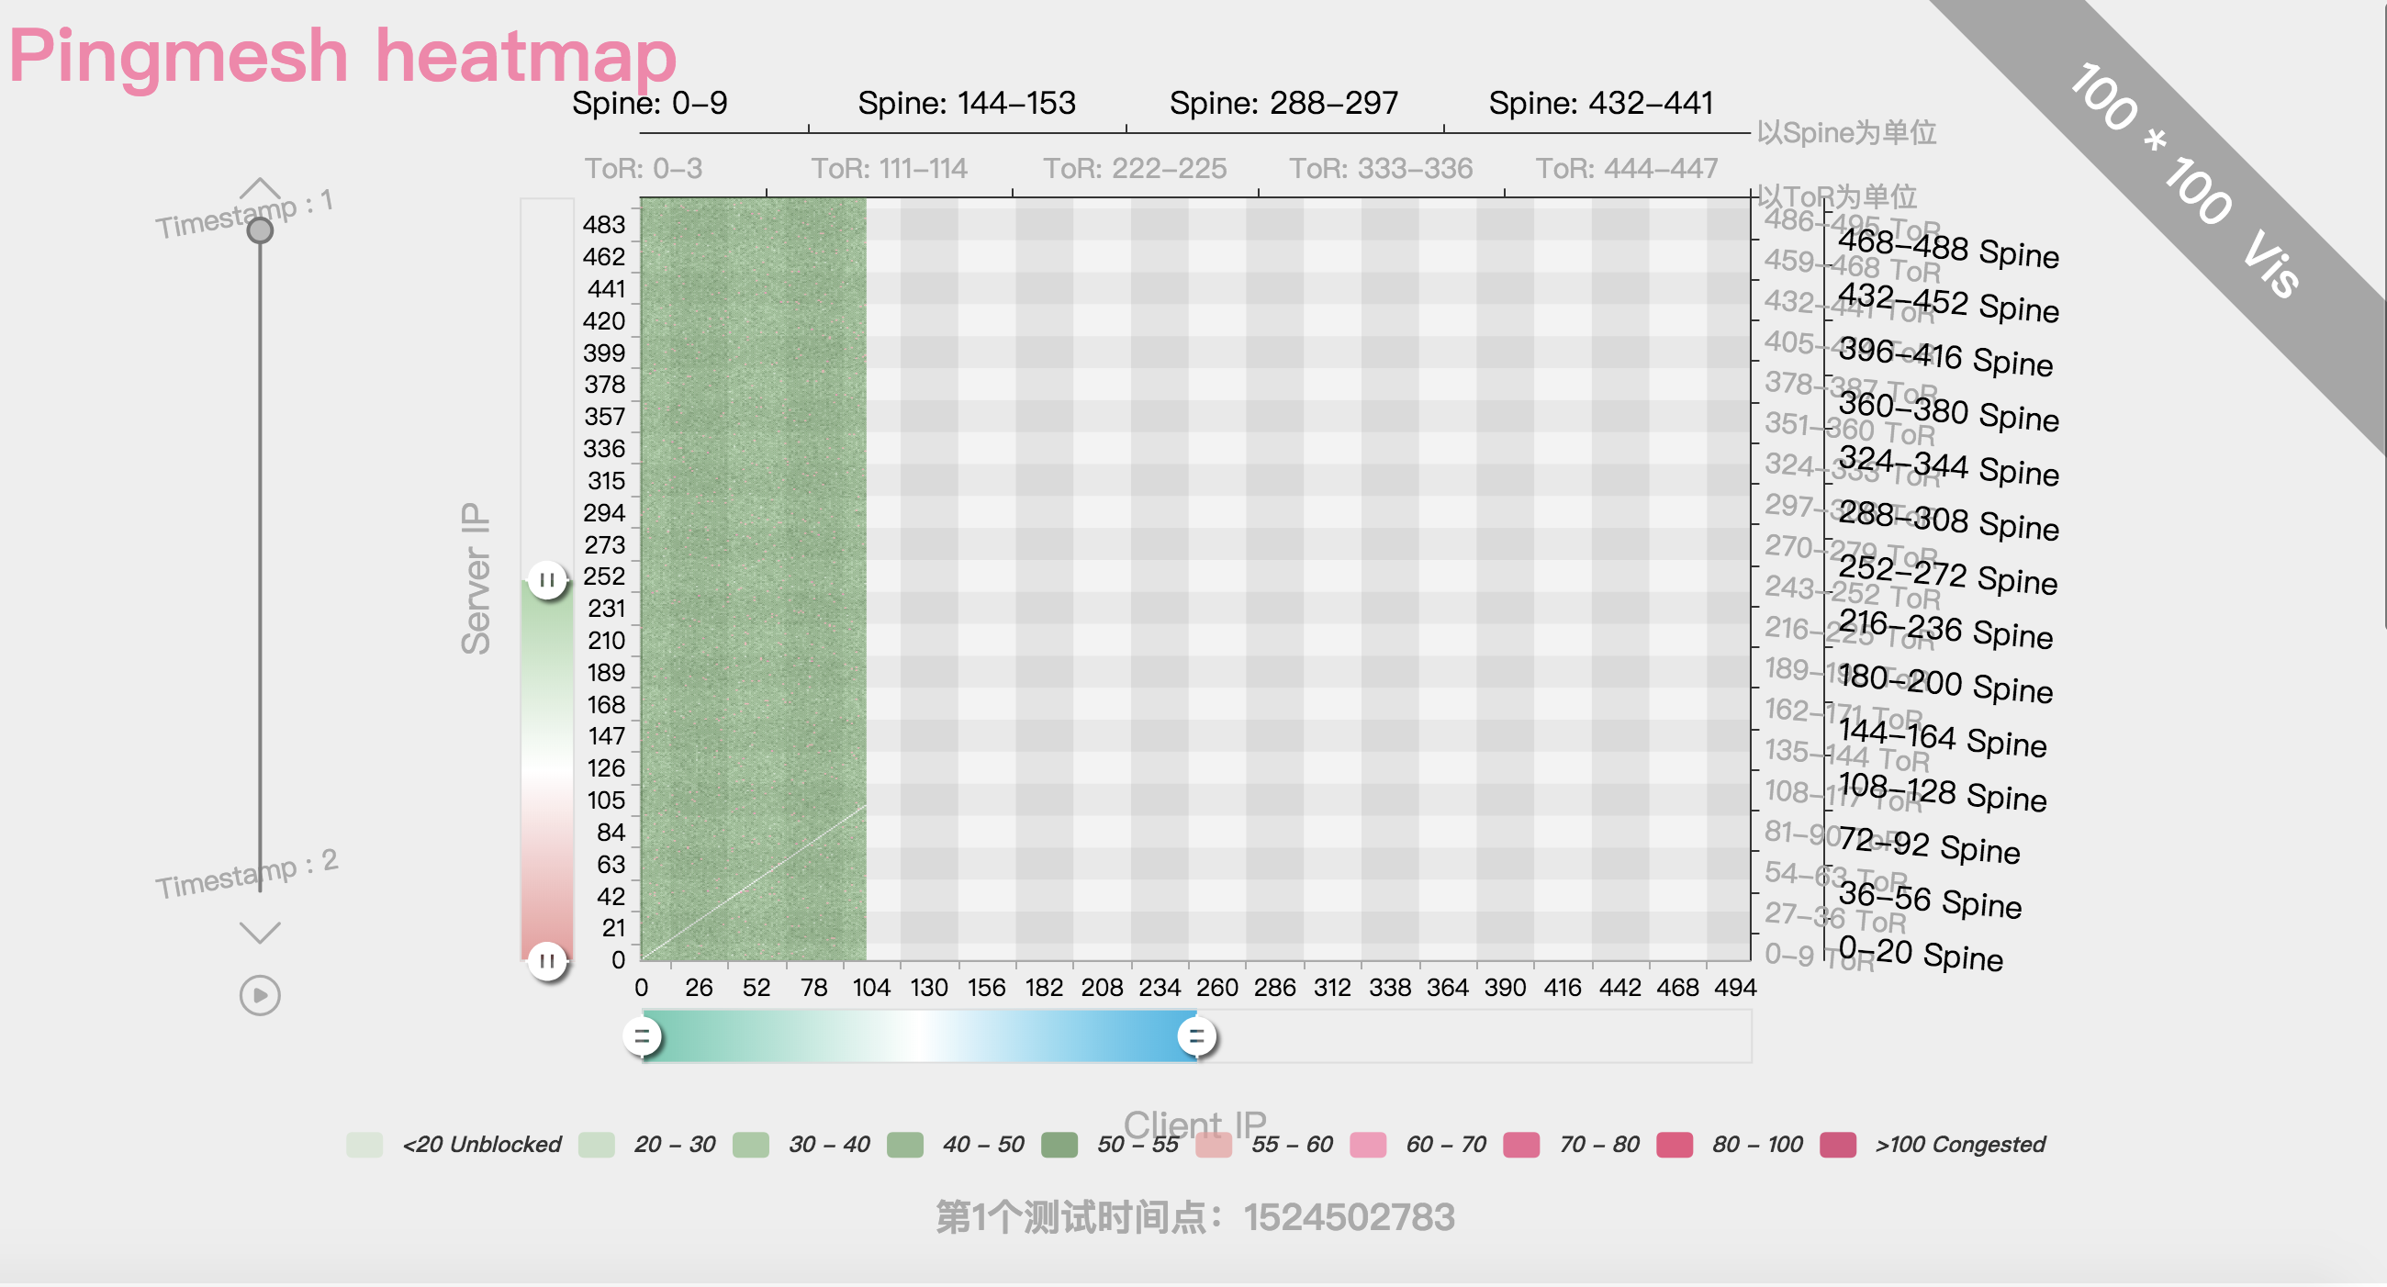Toggle the 55 – 60 legend swatch
The height and width of the screenshot is (1287, 2387).
coord(1214,1146)
